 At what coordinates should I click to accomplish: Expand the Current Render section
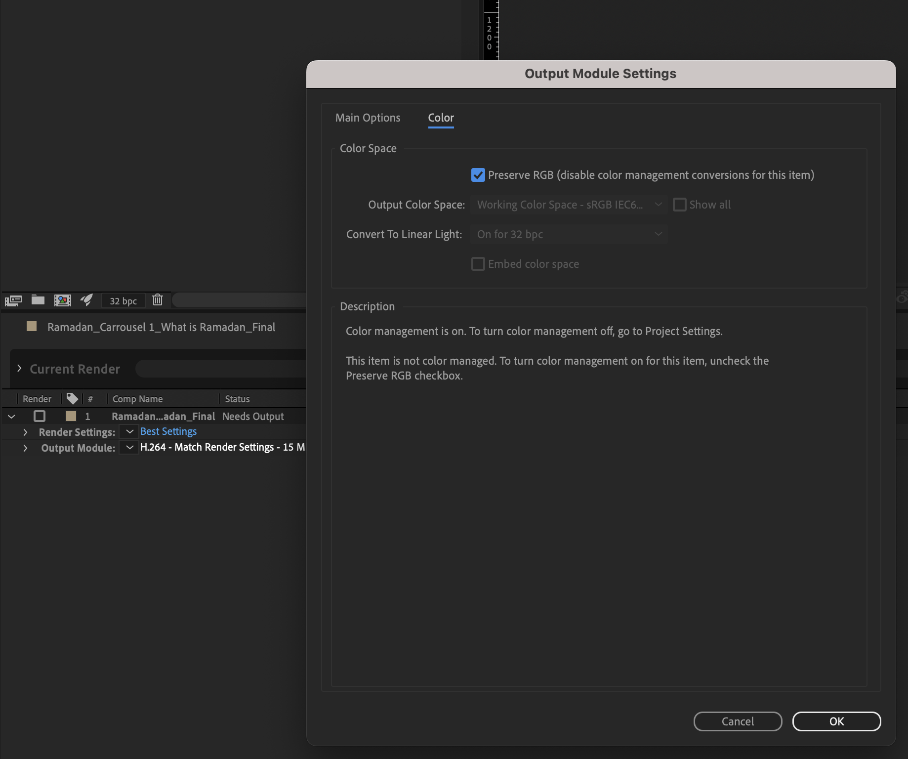pos(20,368)
